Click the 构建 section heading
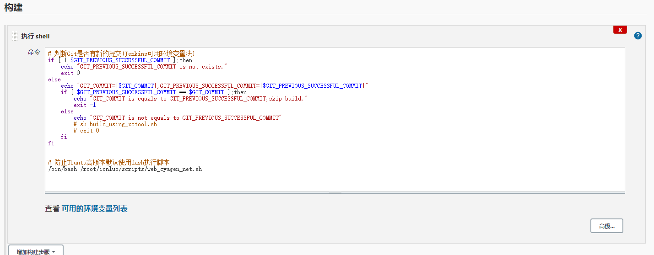 coord(14,7)
